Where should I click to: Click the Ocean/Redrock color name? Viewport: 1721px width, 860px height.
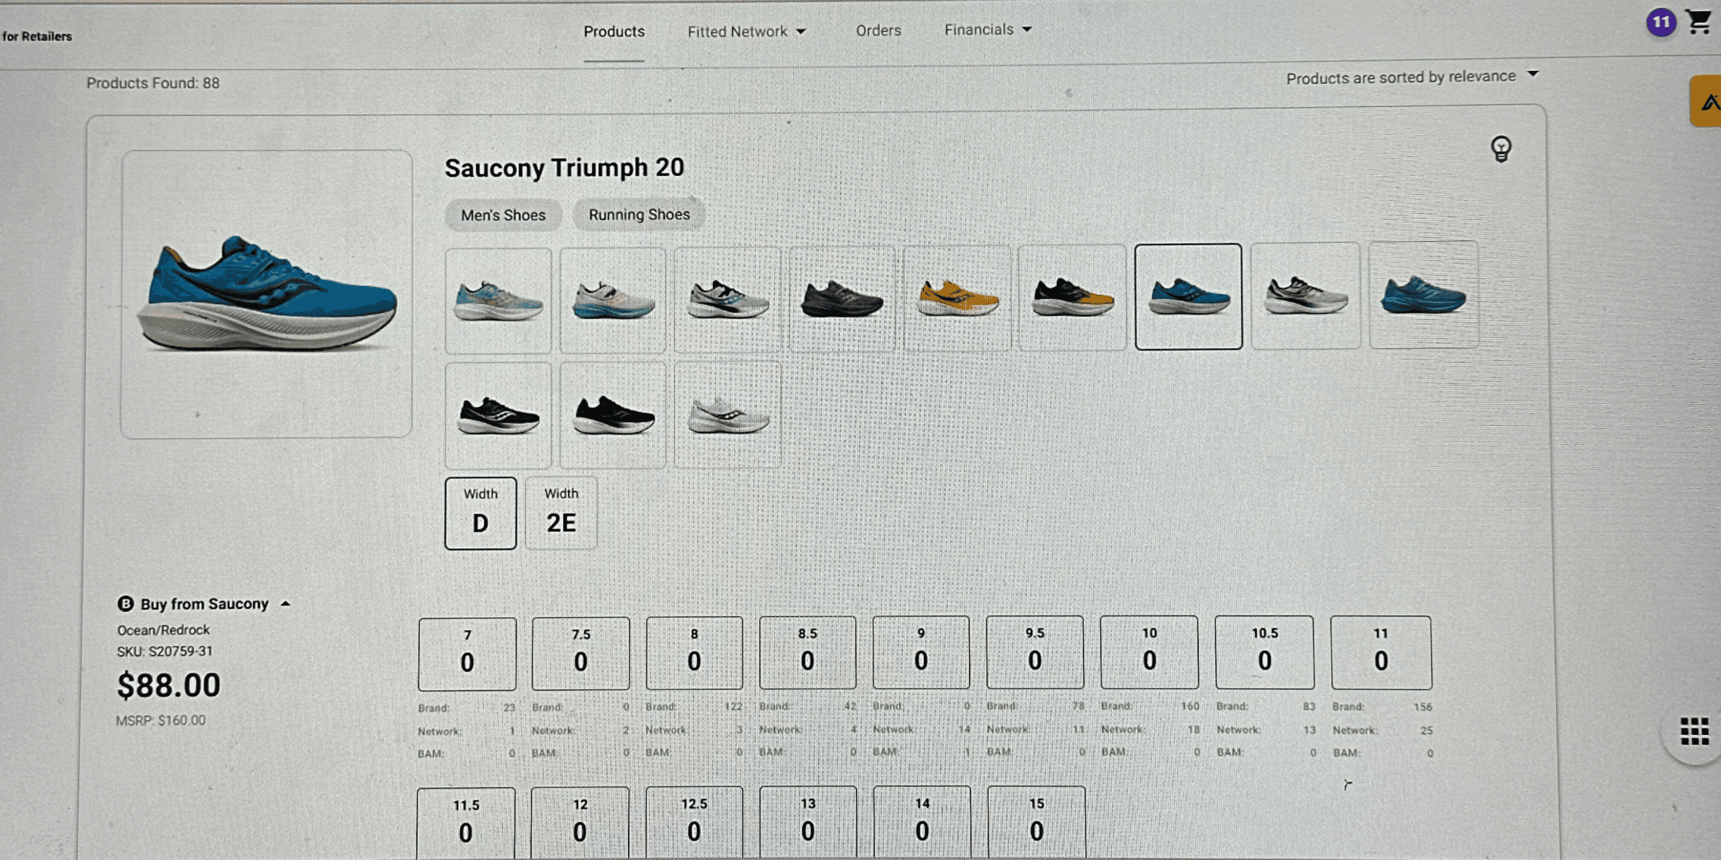tap(163, 630)
